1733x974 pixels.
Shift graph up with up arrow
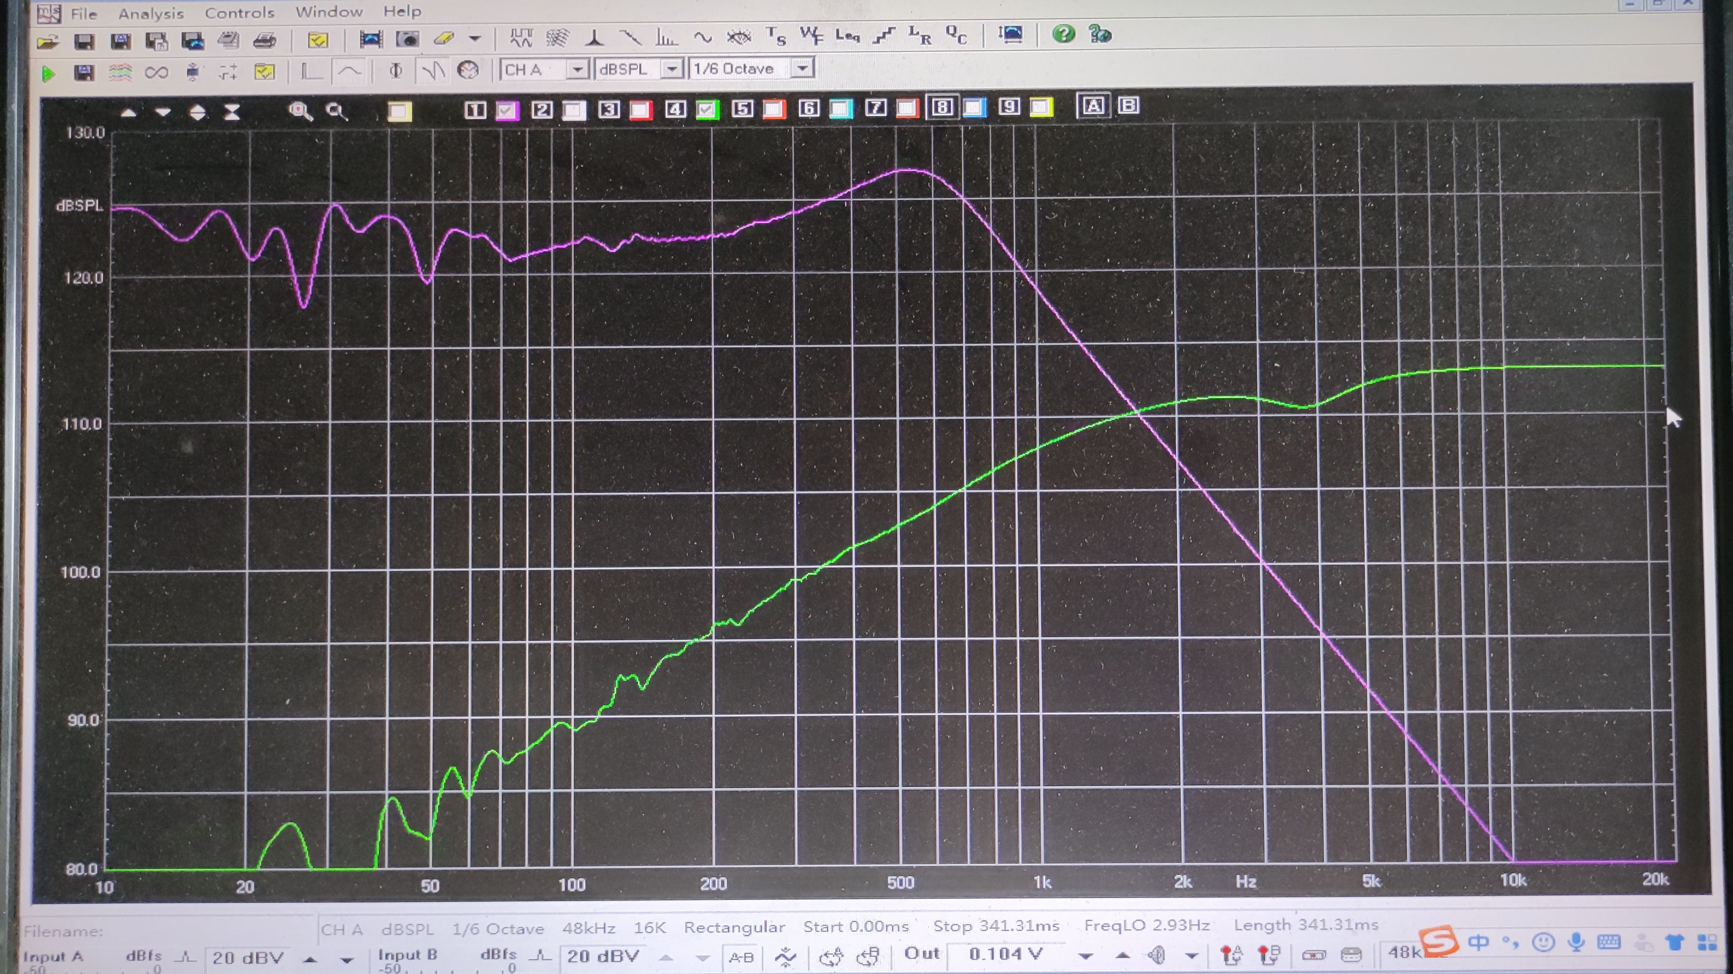[129, 113]
